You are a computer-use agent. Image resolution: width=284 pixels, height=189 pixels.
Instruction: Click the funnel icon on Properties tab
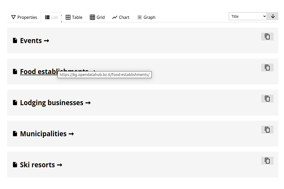[13, 17]
